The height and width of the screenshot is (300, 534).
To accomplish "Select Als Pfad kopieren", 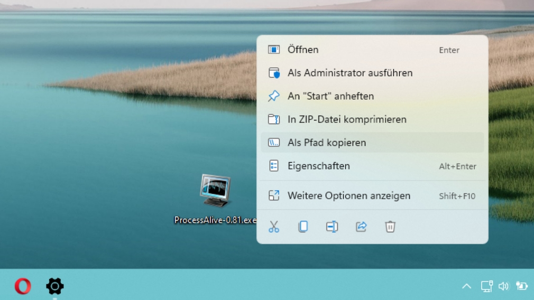I will [372, 143].
